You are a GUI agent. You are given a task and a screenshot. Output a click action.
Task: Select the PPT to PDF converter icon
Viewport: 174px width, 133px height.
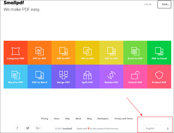pyautogui.click(x=40, y=51)
